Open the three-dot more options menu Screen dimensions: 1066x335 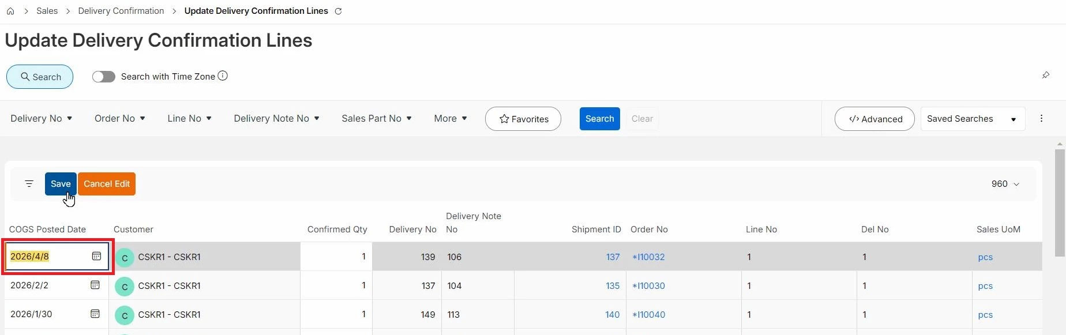coord(1041,118)
